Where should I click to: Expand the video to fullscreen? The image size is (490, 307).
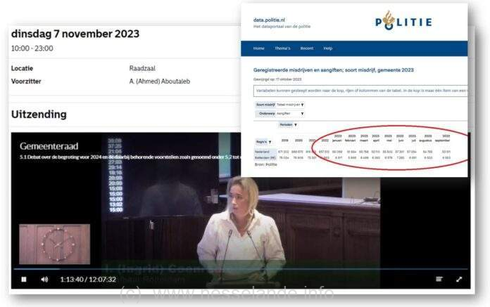point(459,279)
